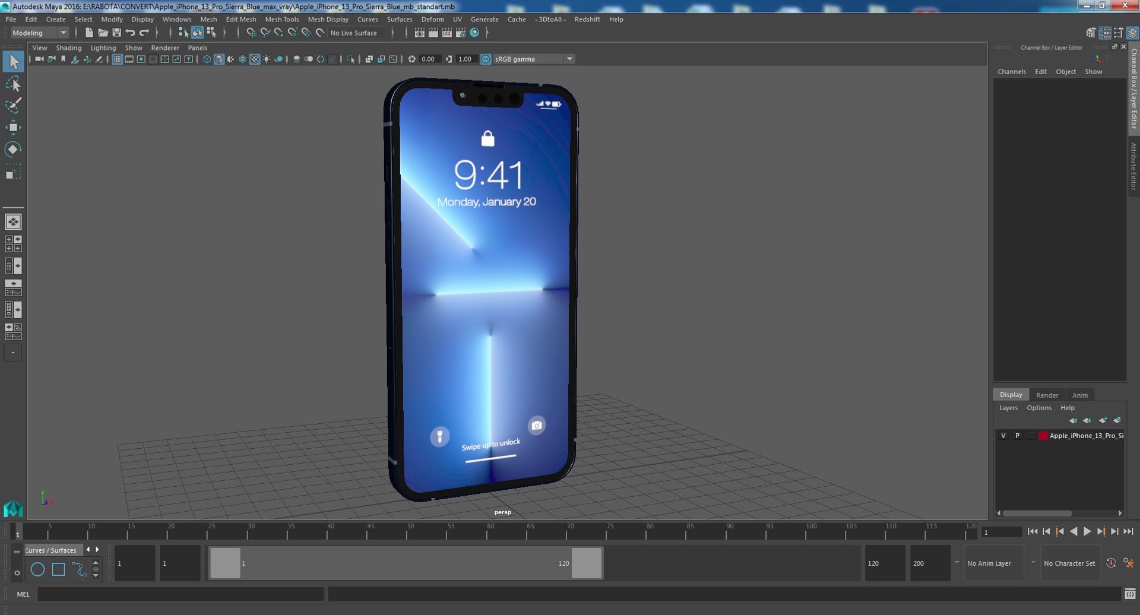The image size is (1140, 615).
Task: Open the Modeling menu set dropdown
Action: pyautogui.click(x=40, y=33)
